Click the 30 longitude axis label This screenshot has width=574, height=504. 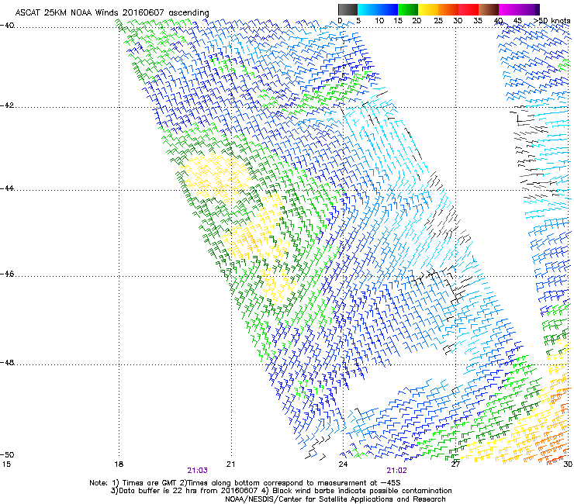(568, 464)
